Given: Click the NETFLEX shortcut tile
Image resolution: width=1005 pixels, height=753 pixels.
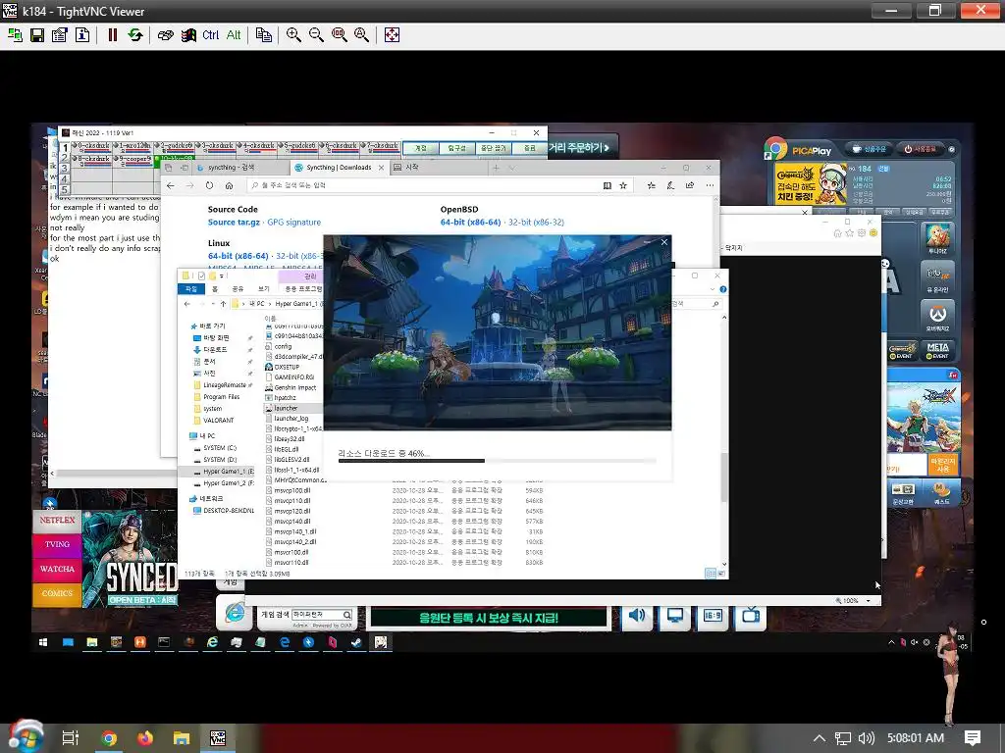Looking at the screenshot, I should point(57,521).
